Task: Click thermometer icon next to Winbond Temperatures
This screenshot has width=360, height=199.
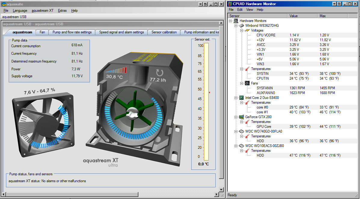Action: pos(247,69)
